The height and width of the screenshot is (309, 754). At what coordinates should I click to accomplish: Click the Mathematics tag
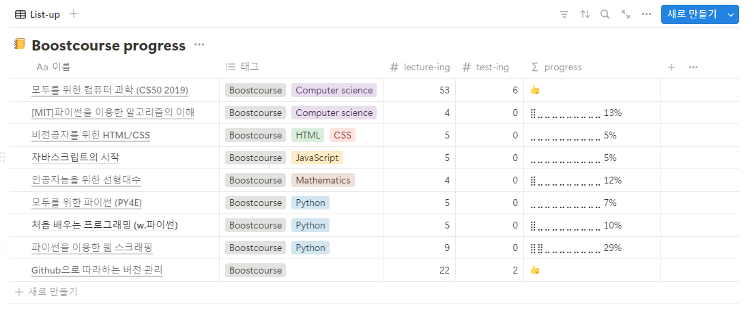pos(323,180)
